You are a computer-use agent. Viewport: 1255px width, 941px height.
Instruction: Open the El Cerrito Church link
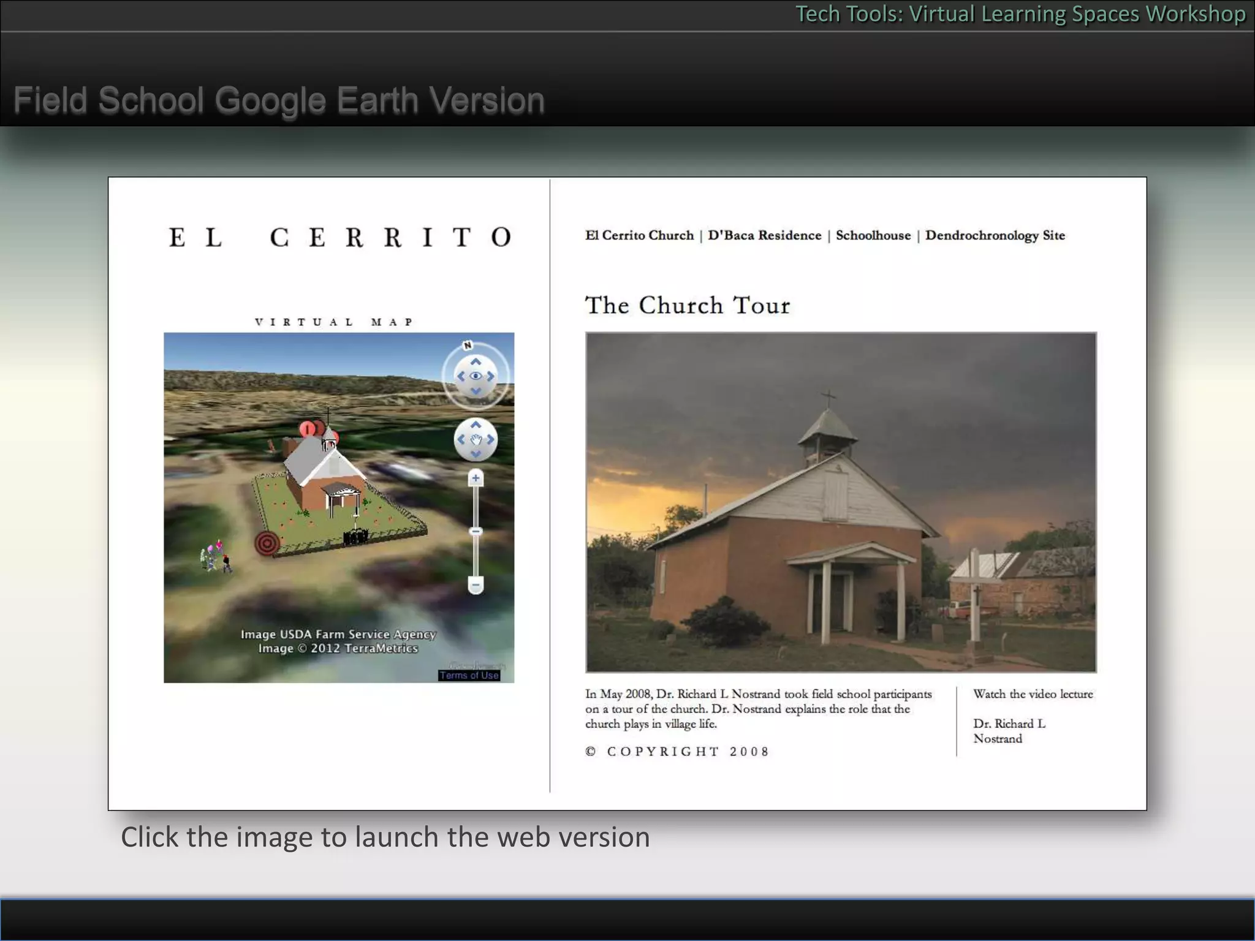639,236
